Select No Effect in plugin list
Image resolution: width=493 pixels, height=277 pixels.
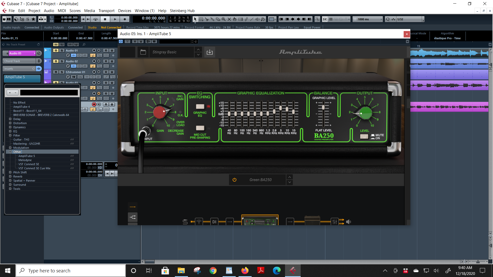(x=19, y=103)
